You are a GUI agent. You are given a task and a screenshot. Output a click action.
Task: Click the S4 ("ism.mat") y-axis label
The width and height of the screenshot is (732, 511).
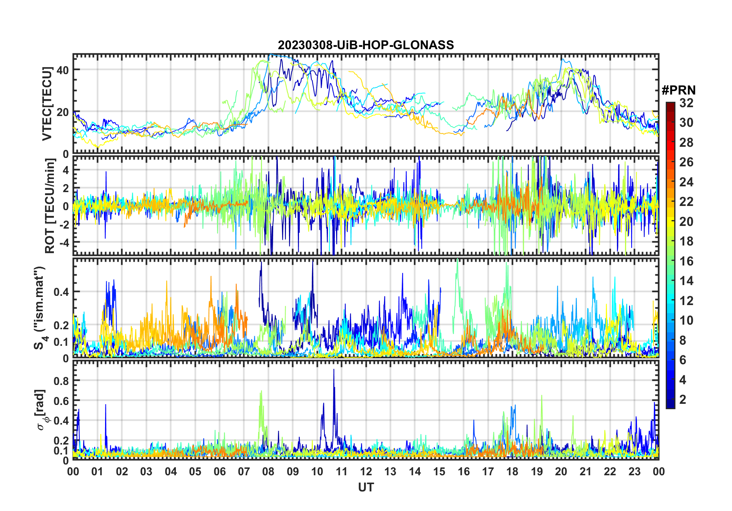tap(40, 308)
